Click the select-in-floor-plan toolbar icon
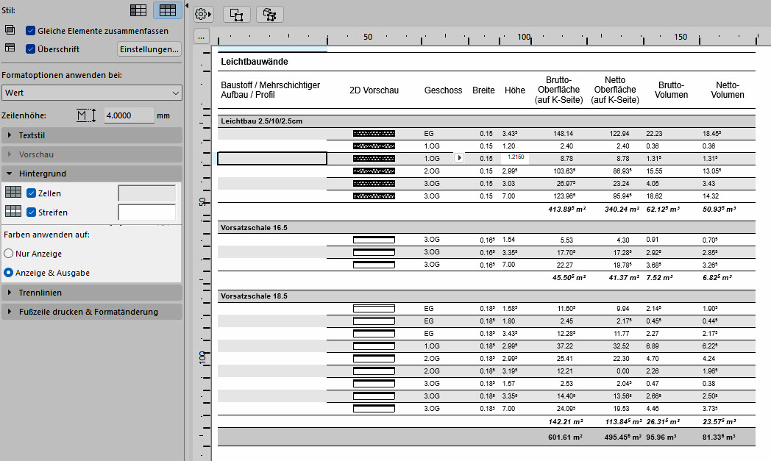This screenshot has width=771, height=461. [x=236, y=14]
